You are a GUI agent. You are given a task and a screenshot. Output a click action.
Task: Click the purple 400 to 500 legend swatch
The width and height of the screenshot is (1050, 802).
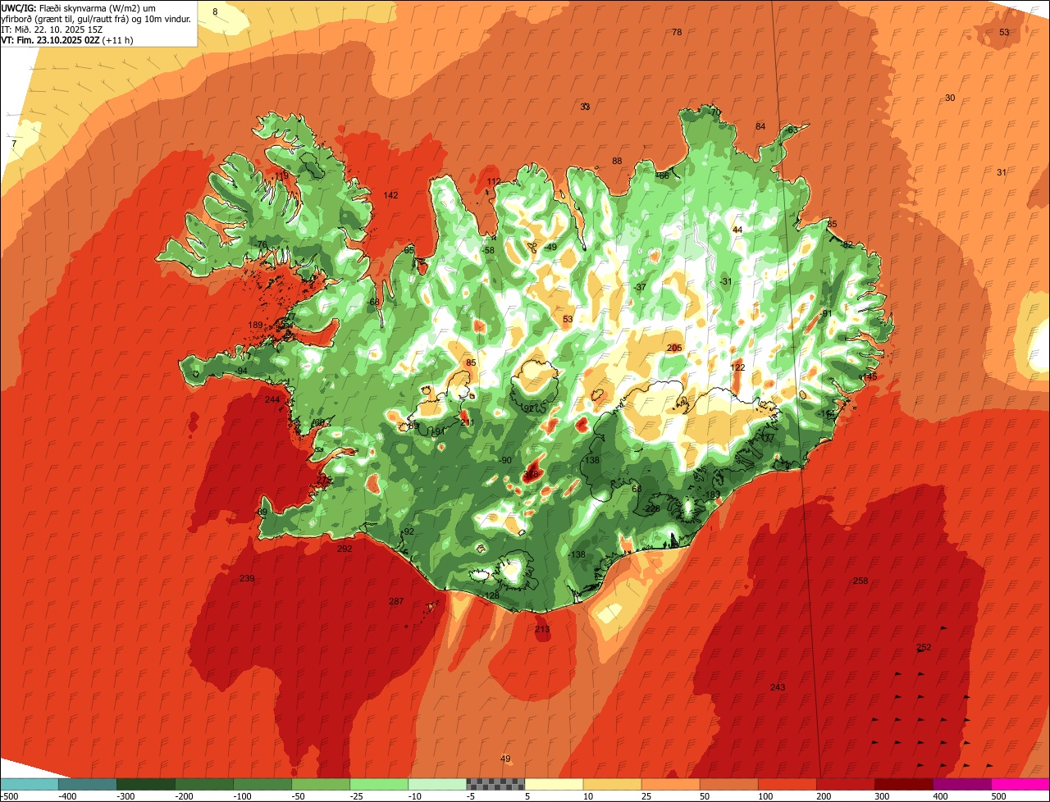[962, 784]
